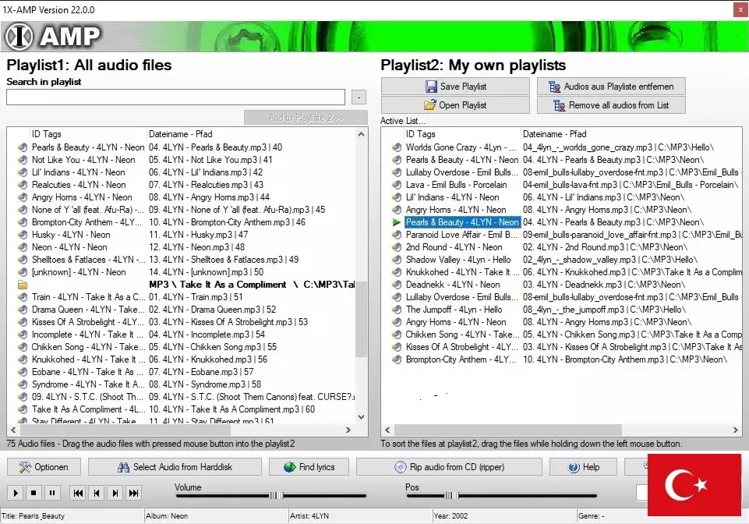Viewport: 749px width, 524px height.
Task: Click the Search in playlist field
Action: click(175, 97)
